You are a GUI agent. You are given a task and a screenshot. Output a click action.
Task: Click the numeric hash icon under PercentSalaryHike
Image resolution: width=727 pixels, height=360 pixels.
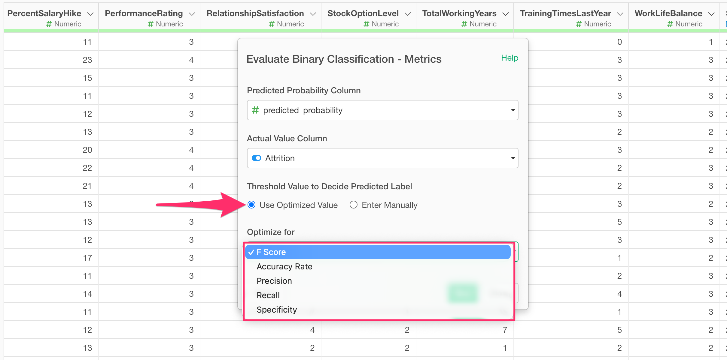coord(49,24)
